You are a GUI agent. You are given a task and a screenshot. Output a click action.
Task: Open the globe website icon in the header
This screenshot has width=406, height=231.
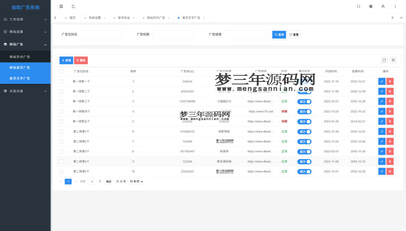pos(371,6)
